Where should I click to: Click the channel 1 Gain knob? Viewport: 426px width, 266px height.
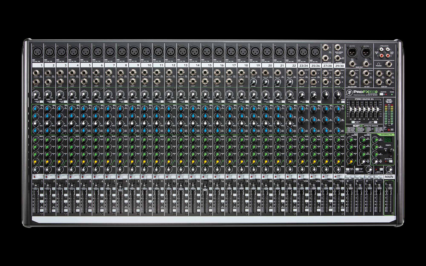point(35,95)
